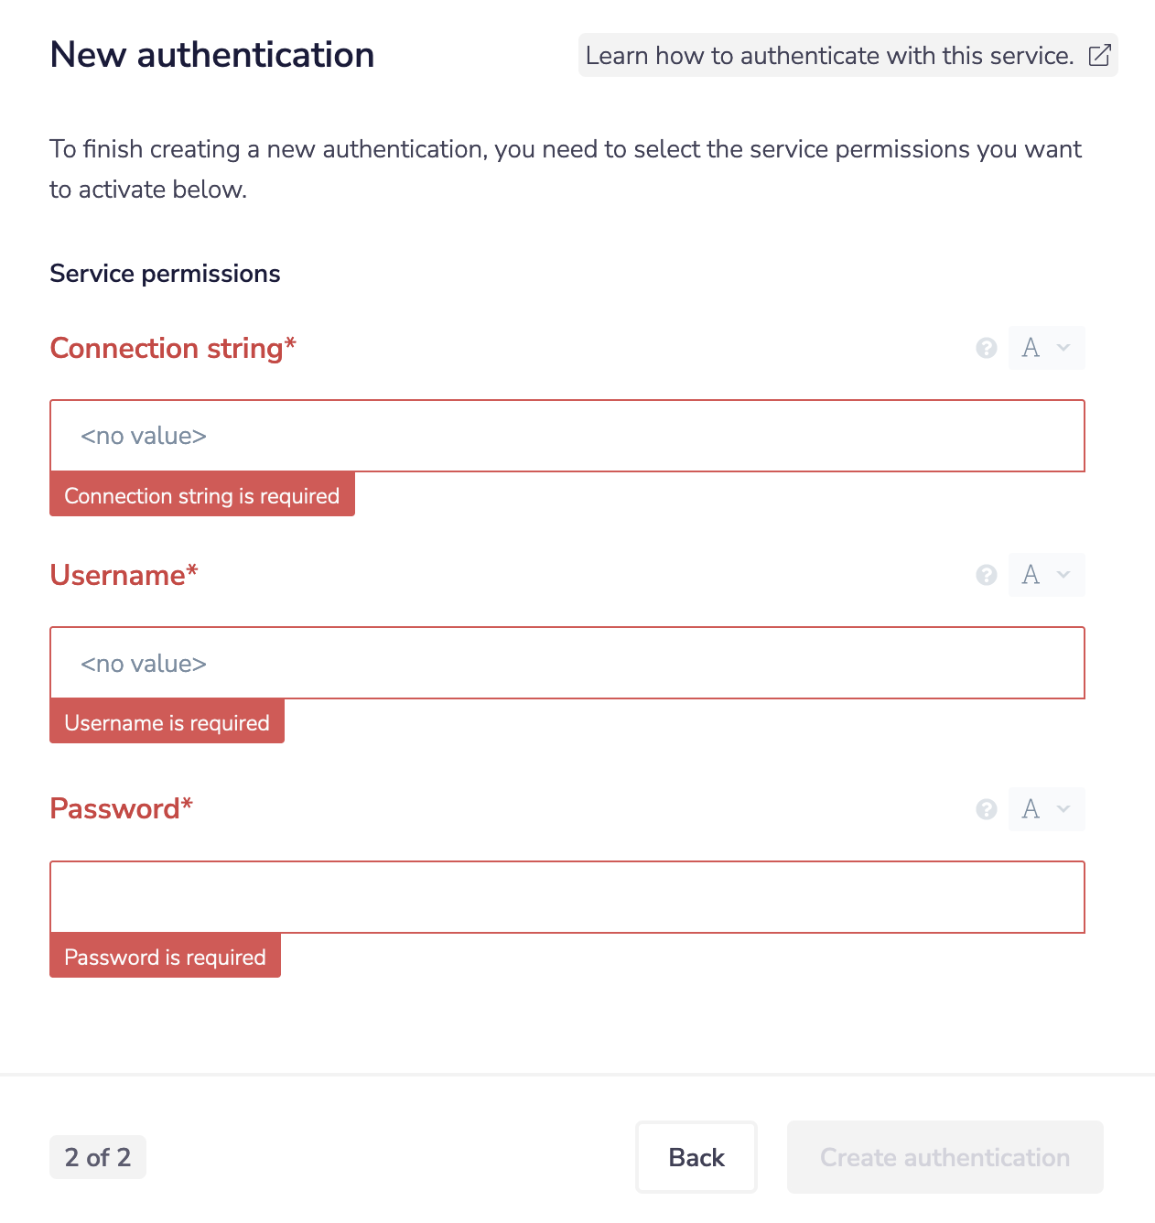Click the '2 of 2' step indicator
Viewport: 1155px width, 1223px height.
98,1157
